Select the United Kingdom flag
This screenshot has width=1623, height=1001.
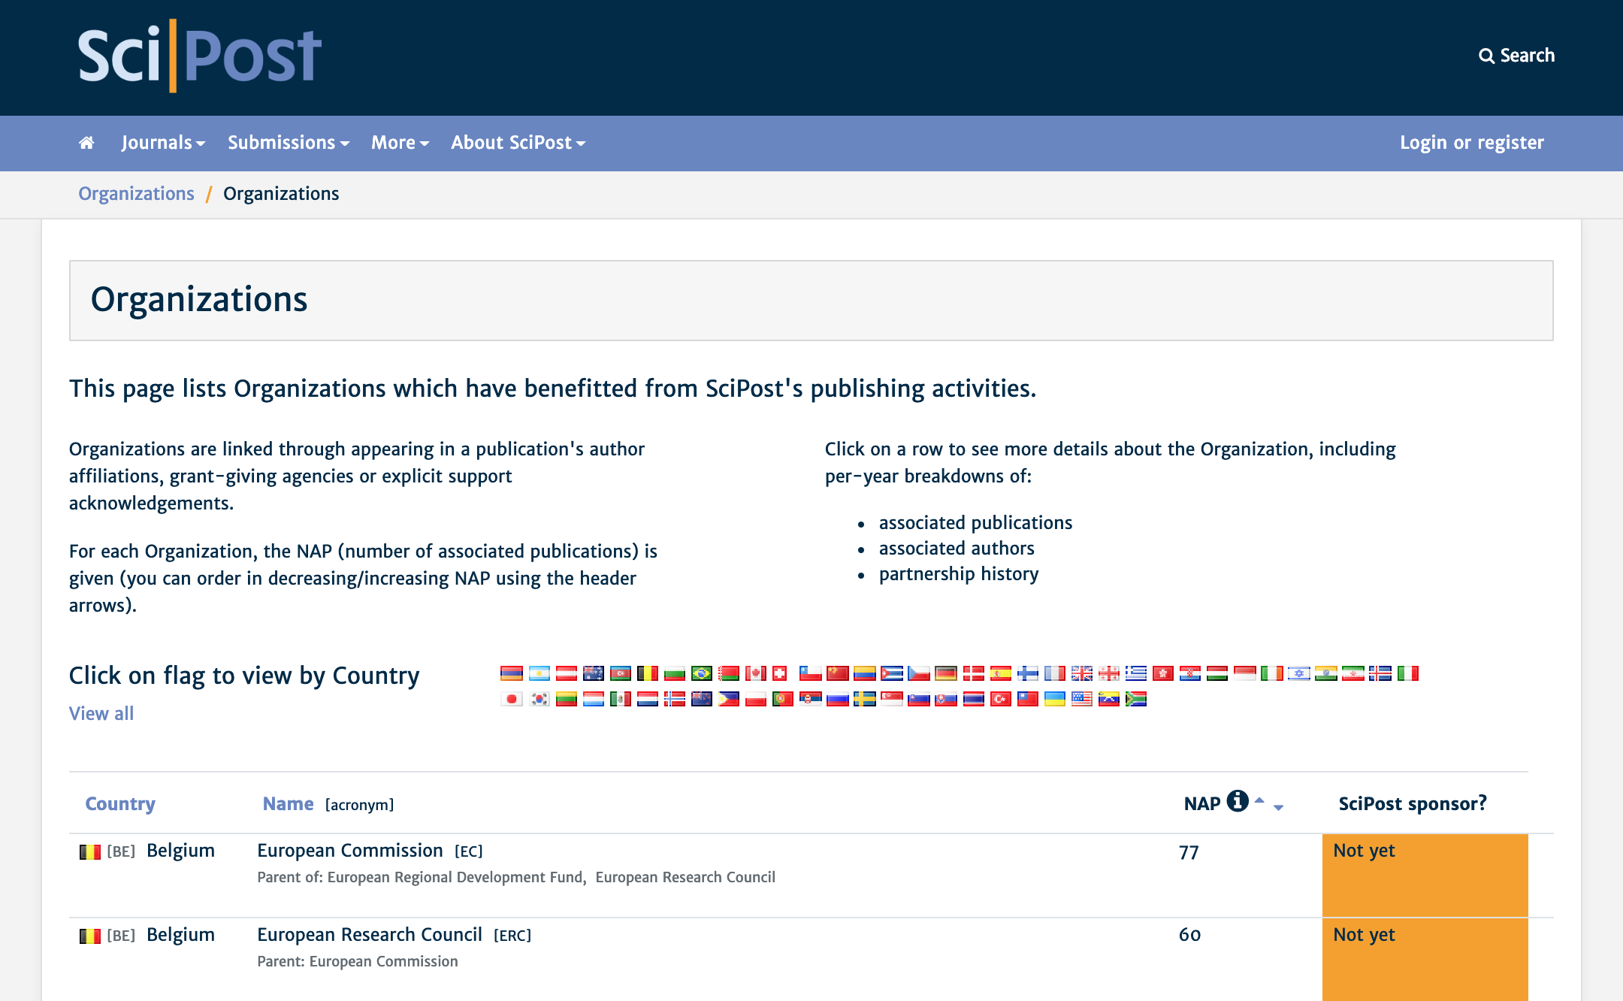1082,673
